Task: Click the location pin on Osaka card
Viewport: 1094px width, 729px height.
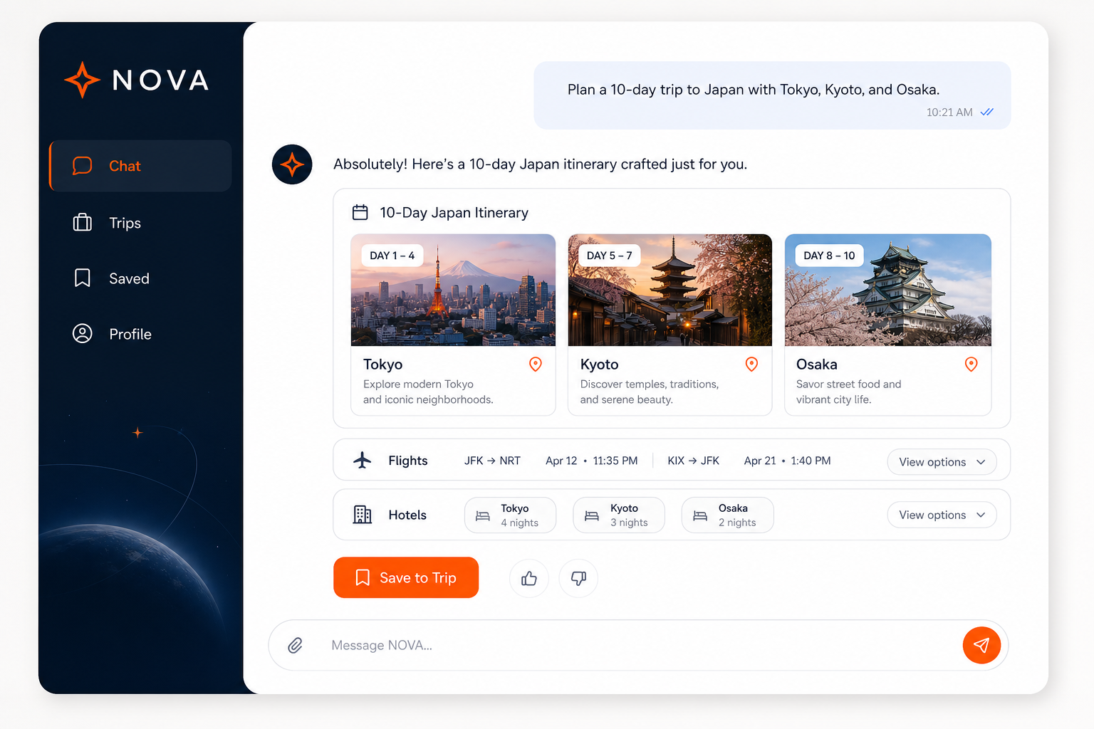Action: (x=971, y=364)
